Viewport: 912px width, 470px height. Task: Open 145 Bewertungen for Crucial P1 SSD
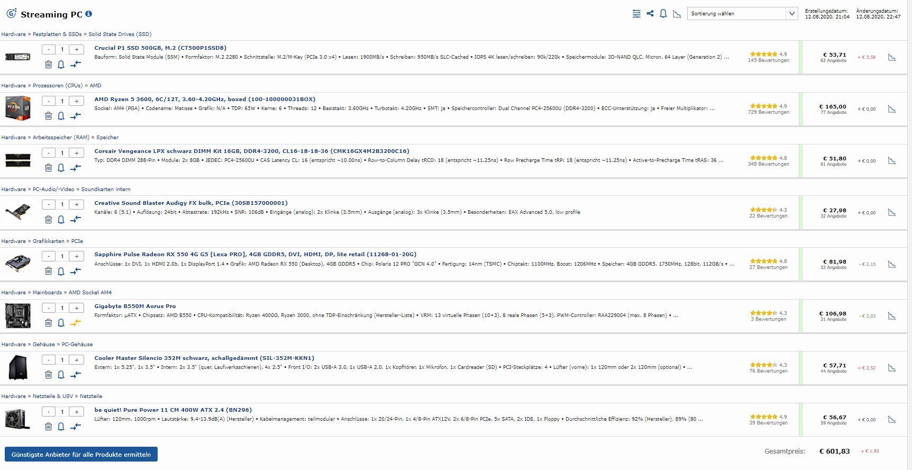coord(768,60)
